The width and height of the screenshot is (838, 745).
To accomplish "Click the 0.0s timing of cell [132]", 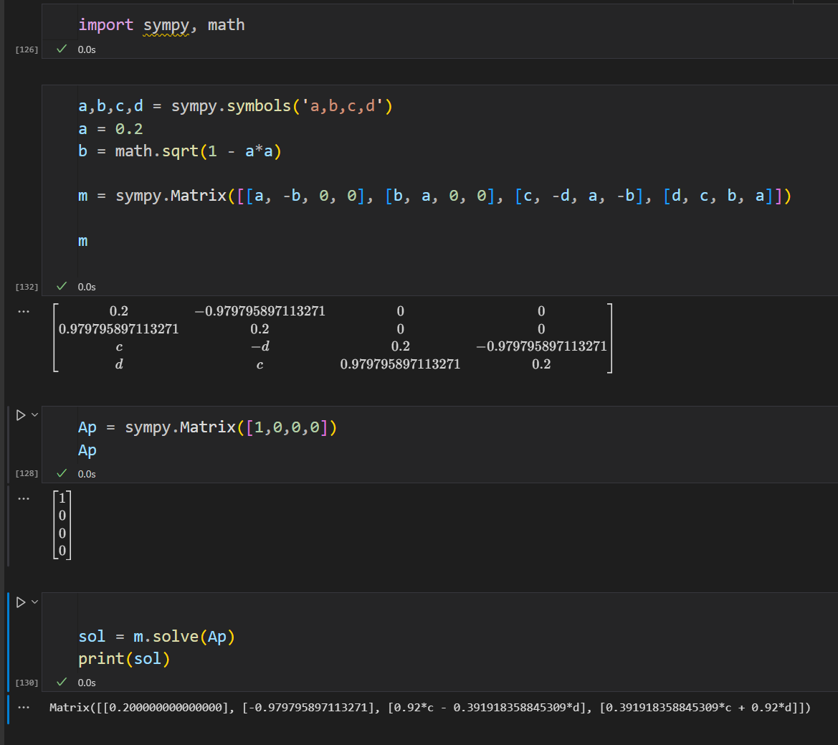I will pos(87,287).
